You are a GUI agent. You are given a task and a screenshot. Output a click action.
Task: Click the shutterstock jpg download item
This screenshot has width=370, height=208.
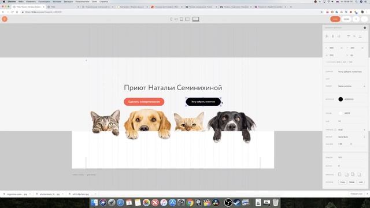pos(50,194)
